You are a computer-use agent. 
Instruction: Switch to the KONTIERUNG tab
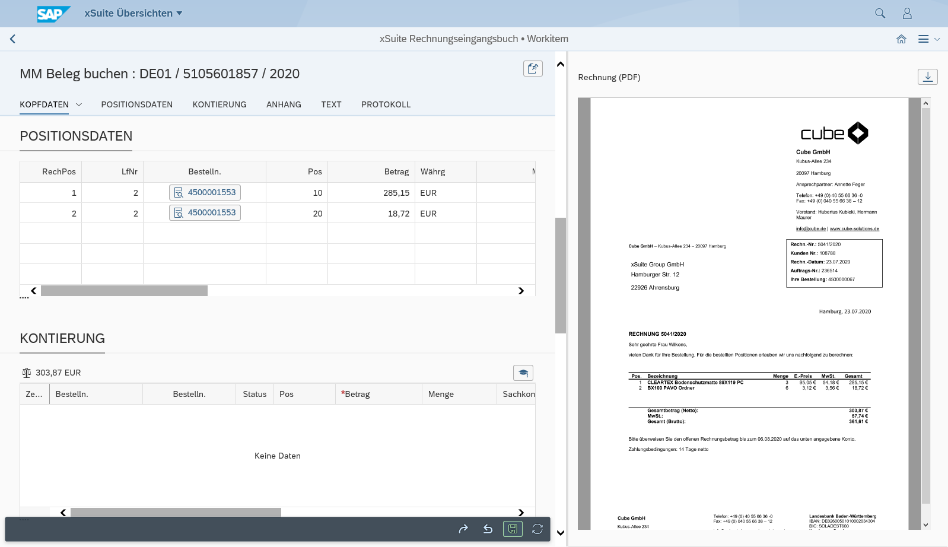pos(219,105)
